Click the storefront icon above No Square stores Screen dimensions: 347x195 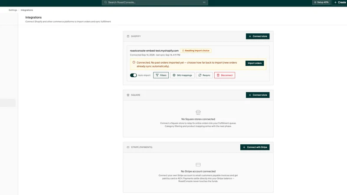pyautogui.click(x=198, y=113)
